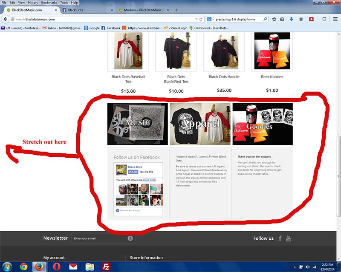Screen dimensions: 341x272
Task: Click the address bar URL
Action: click(x=35, y=19)
